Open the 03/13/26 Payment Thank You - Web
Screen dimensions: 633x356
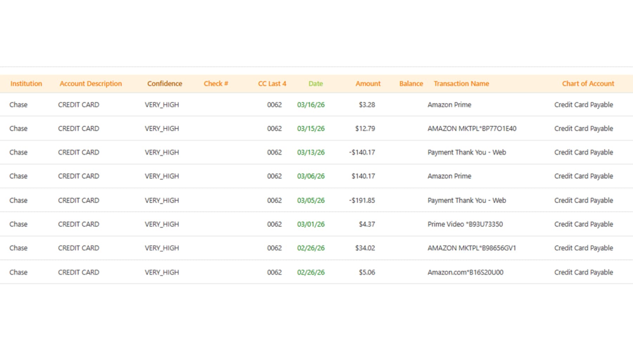(x=467, y=153)
